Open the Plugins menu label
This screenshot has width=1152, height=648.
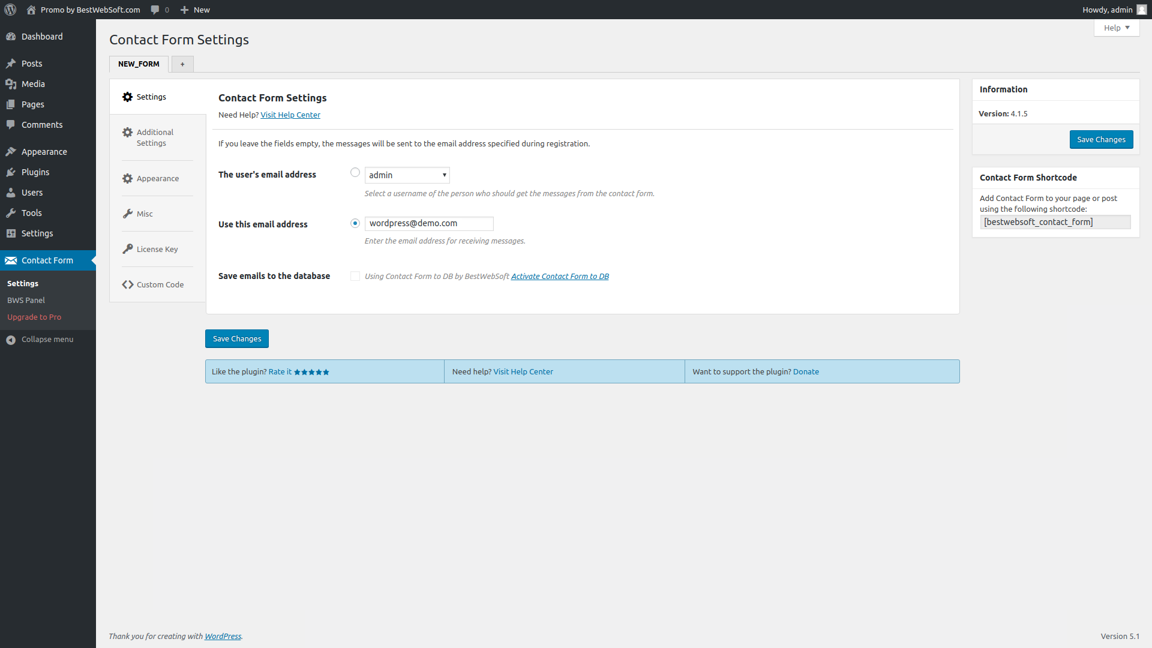point(35,172)
